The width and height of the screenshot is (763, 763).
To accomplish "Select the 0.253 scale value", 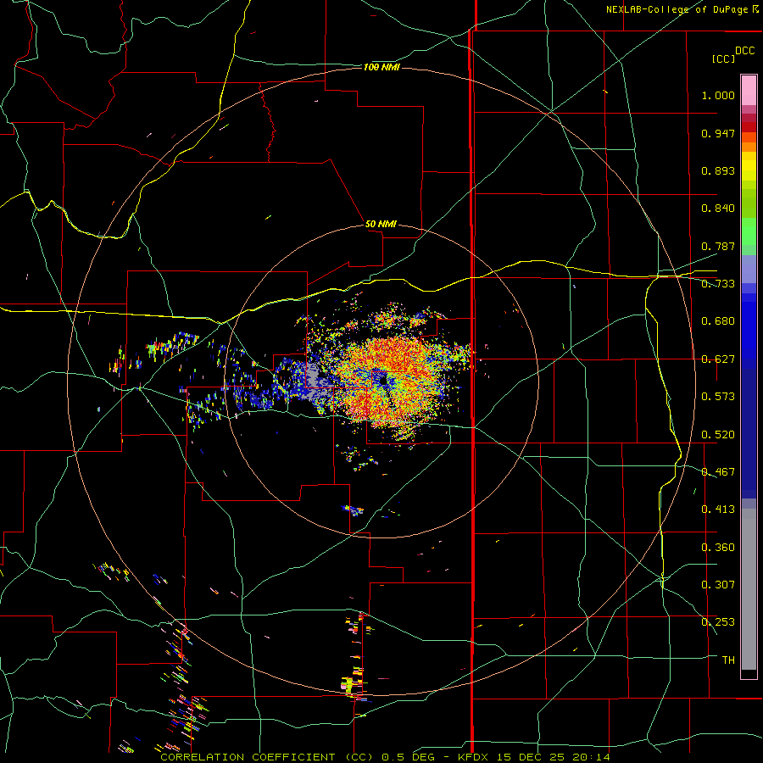I will click(718, 622).
